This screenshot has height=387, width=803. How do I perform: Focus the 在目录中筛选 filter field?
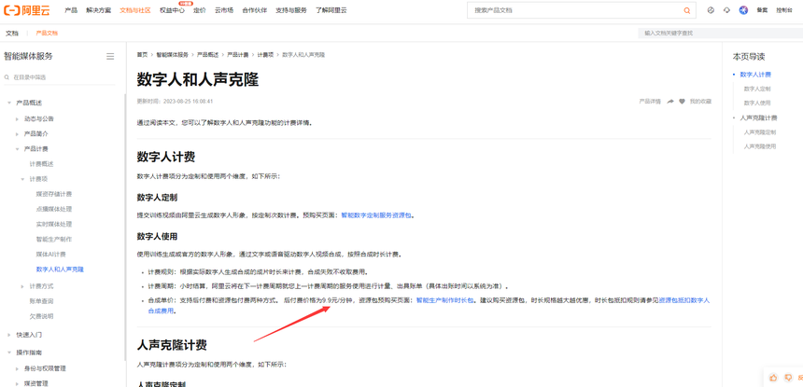60,77
